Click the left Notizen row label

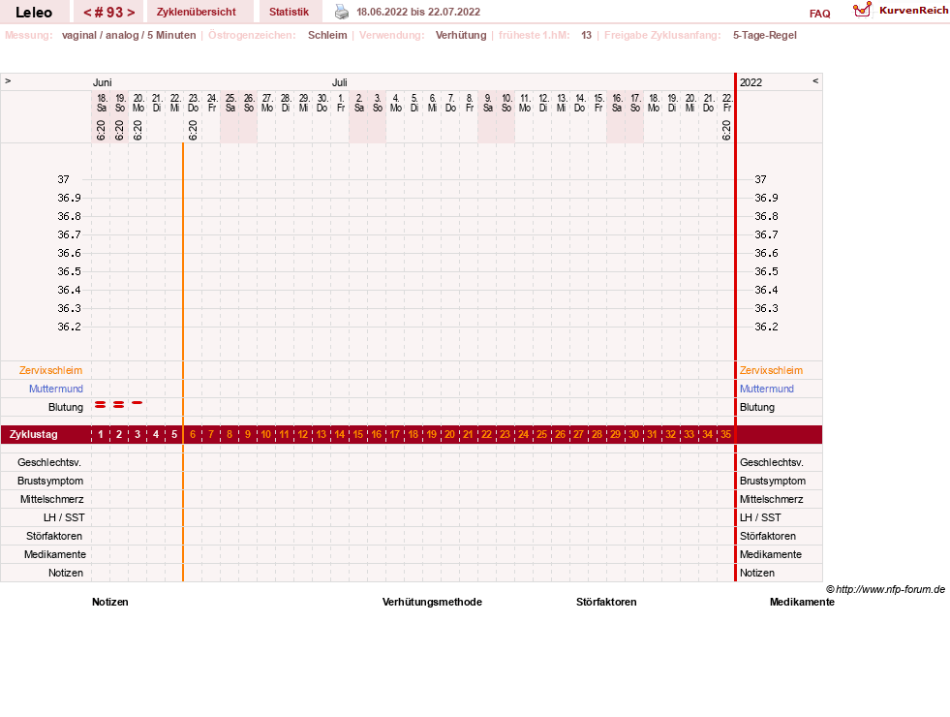pyautogui.click(x=66, y=573)
